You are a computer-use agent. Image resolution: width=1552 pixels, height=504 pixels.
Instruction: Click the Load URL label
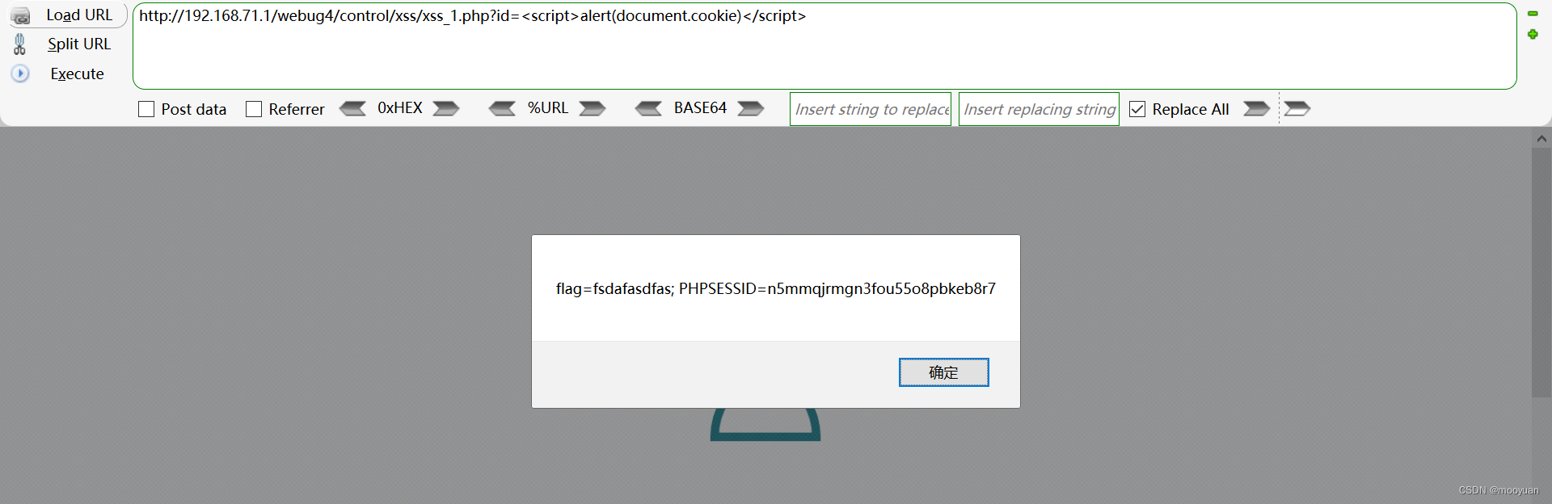[x=79, y=15]
